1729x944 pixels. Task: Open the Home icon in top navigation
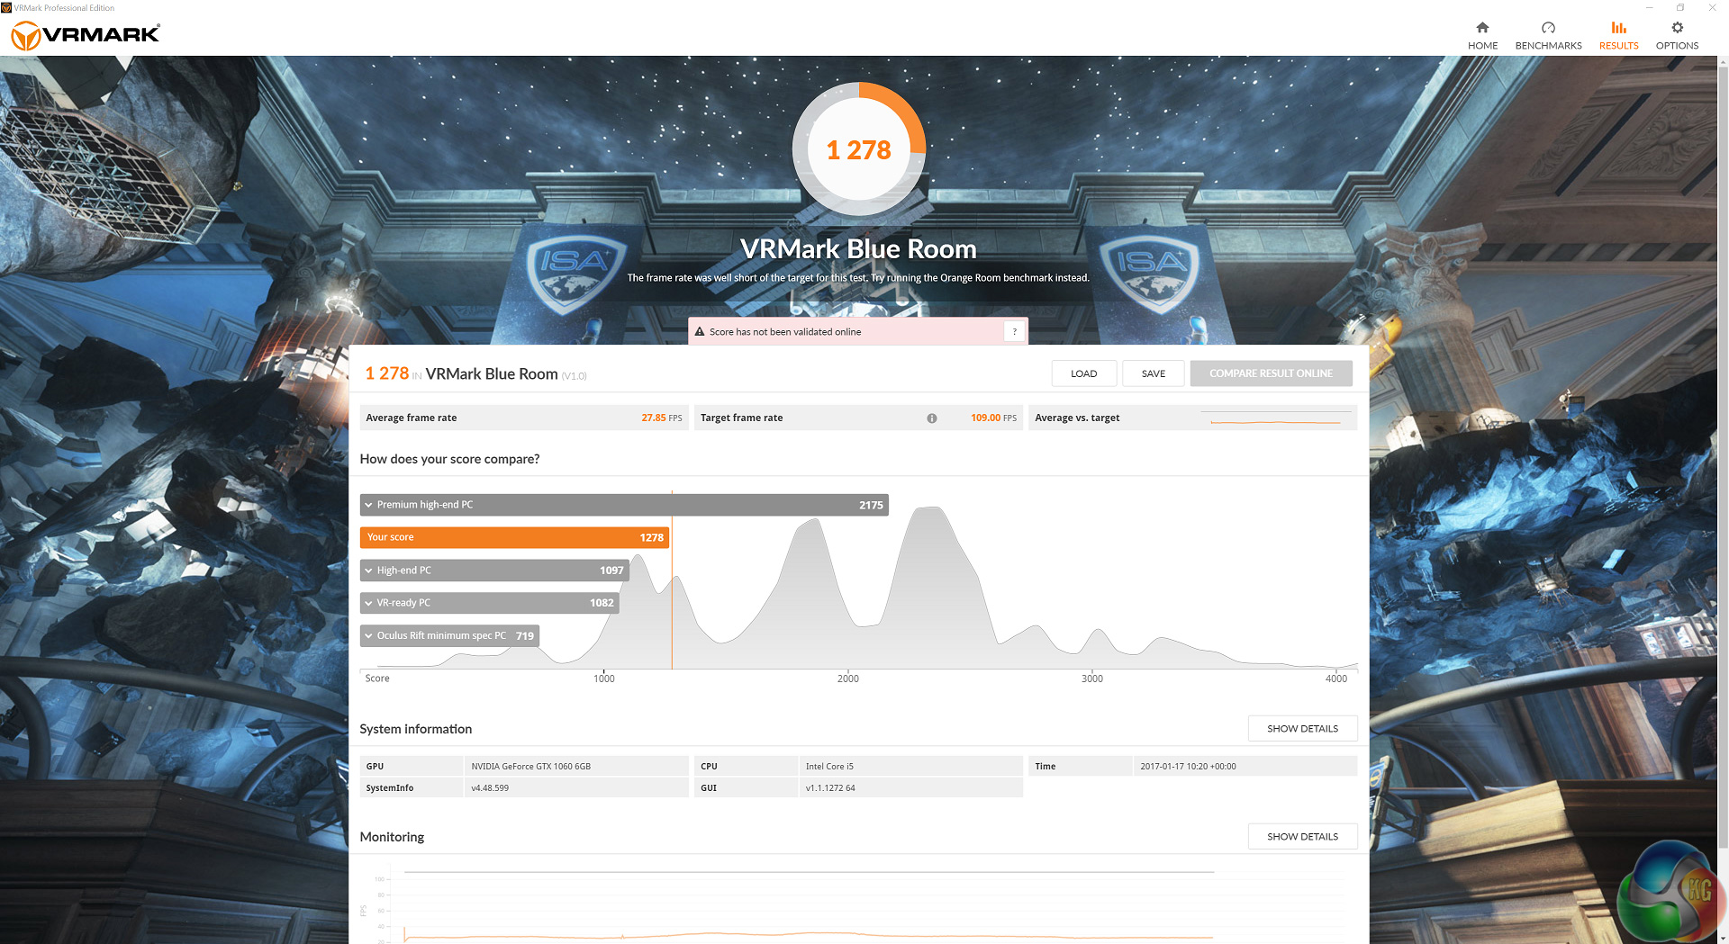(x=1482, y=28)
